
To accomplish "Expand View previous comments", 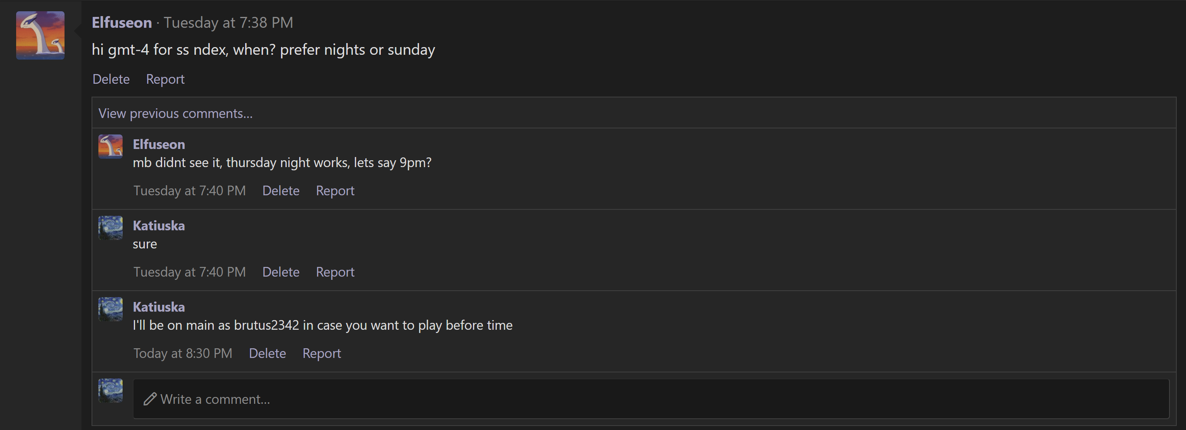I will click(175, 113).
